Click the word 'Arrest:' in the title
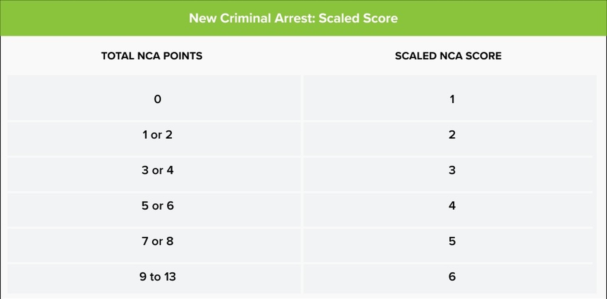Image resolution: width=607 pixels, height=299 pixels. pyautogui.click(x=295, y=18)
